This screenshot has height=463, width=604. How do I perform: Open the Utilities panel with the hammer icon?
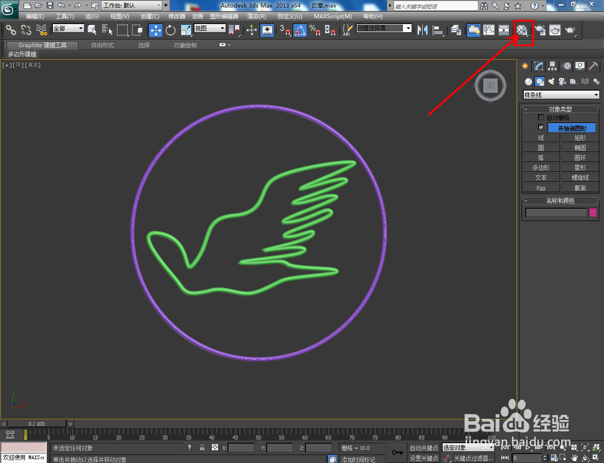coord(593,66)
